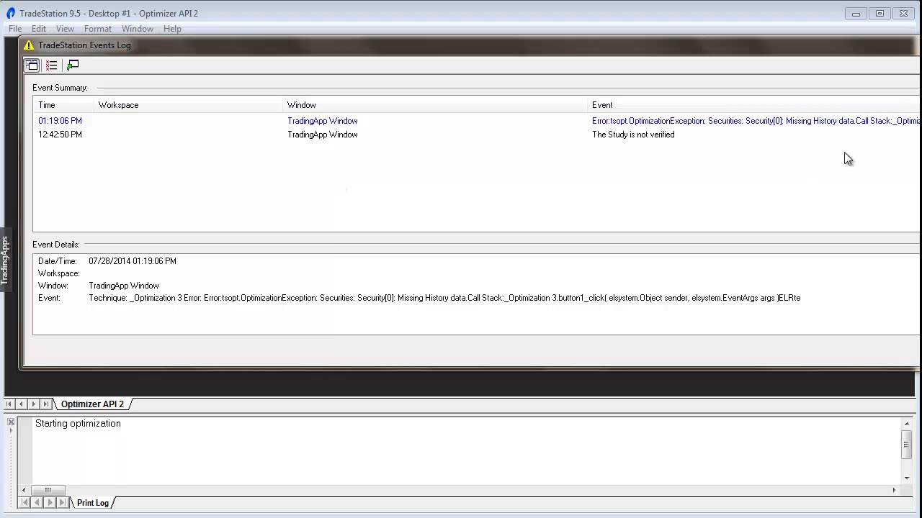Click 'The Study is not verified' event text
The height and width of the screenshot is (518, 922).
click(x=633, y=135)
